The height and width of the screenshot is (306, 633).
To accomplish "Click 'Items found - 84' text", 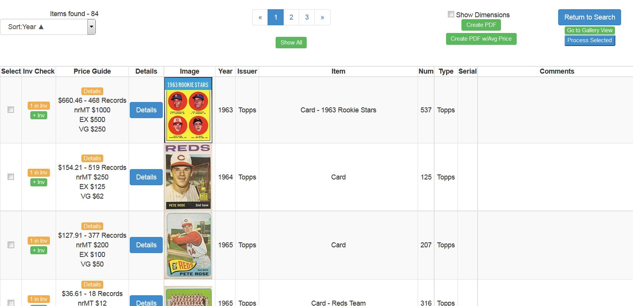I will pyautogui.click(x=74, y=14).
